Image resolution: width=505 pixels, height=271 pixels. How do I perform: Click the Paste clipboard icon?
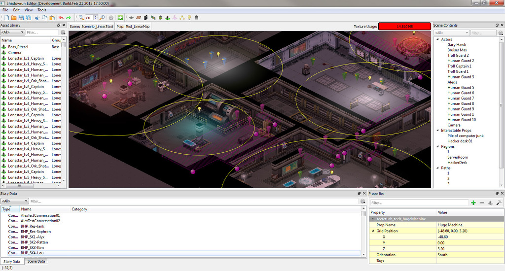(x=52, y=18)
